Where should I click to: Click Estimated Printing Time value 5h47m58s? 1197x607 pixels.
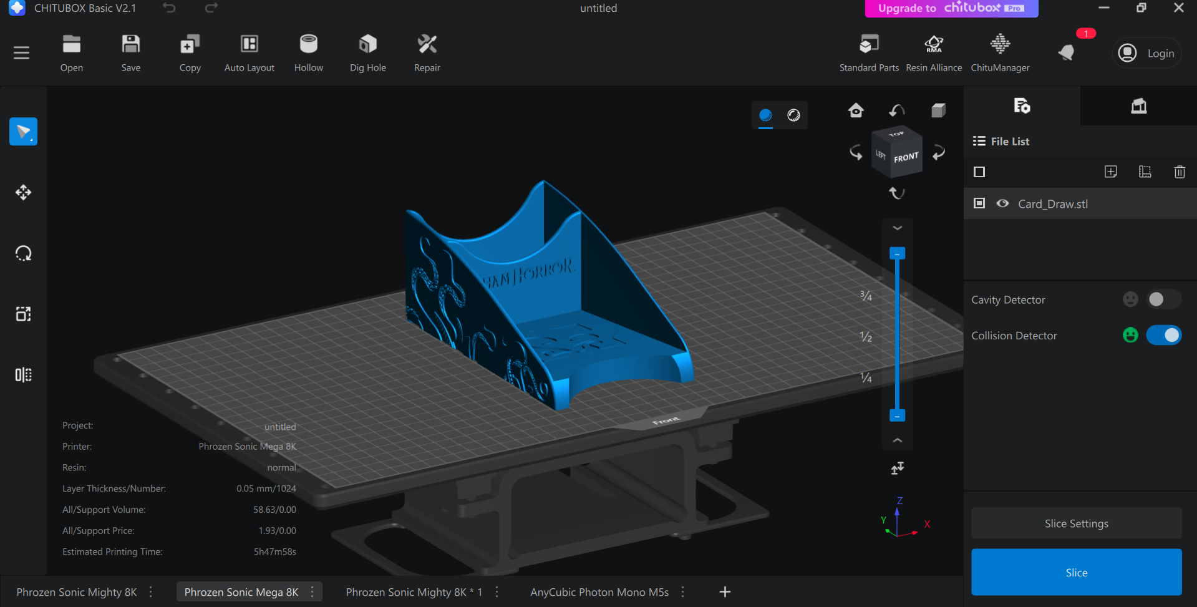(x=275, y=551)
